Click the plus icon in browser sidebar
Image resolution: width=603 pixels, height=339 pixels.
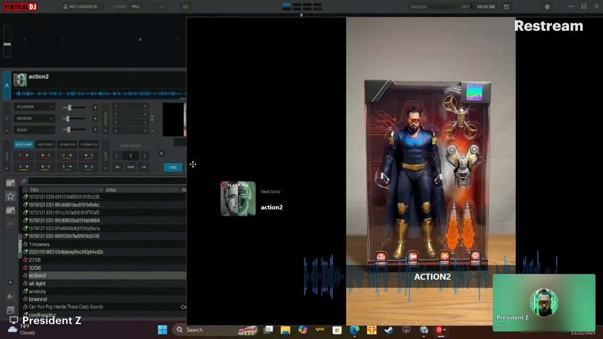click(10, 224)
